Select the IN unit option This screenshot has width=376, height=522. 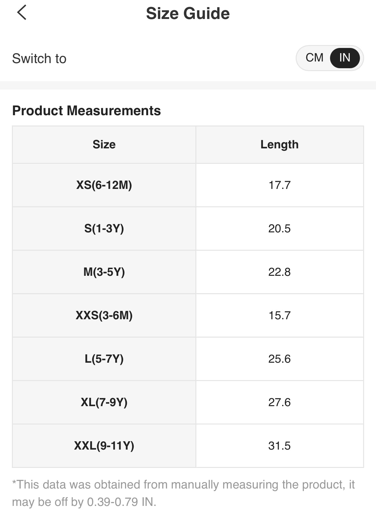(345, 58)
